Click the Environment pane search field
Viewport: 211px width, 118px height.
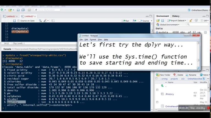[x=196, y=25]
